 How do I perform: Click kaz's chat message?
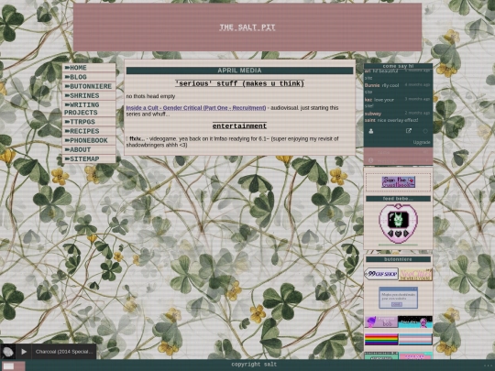(398, 103)
